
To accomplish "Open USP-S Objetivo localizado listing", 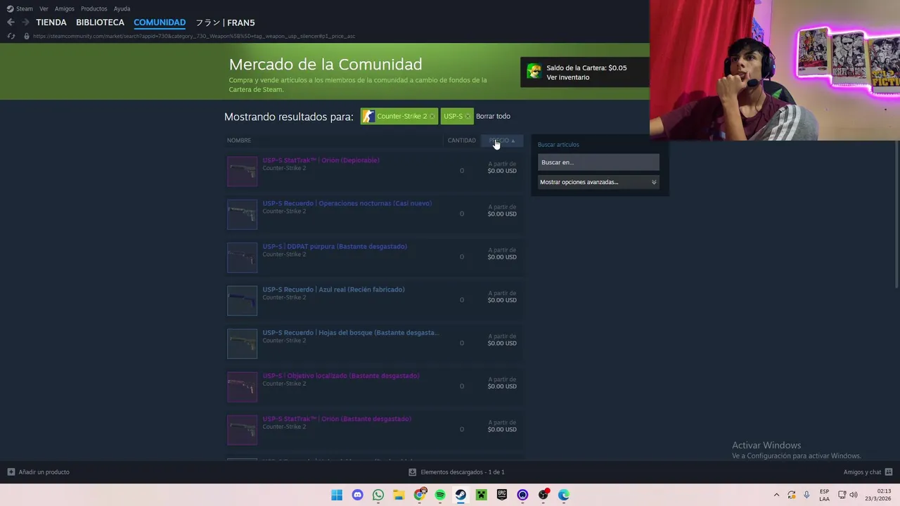I will [x=375, y=386].
